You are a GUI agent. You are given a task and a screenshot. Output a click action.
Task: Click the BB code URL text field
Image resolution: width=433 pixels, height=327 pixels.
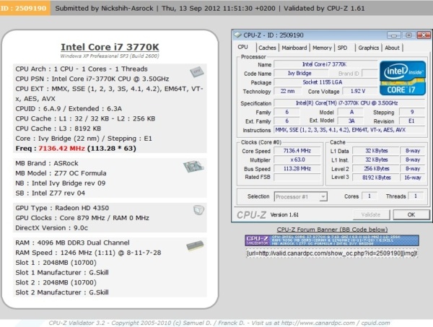(332, 253)
